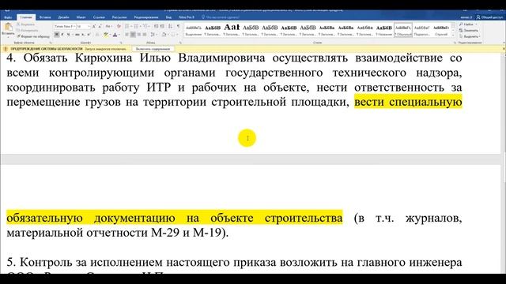Switch to the Макет tab
The width and height of the screenshot is (506, 284).
click(x=81, y=17)
